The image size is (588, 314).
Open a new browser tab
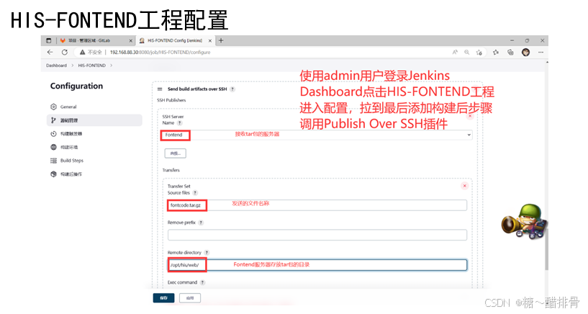(221, 40)
